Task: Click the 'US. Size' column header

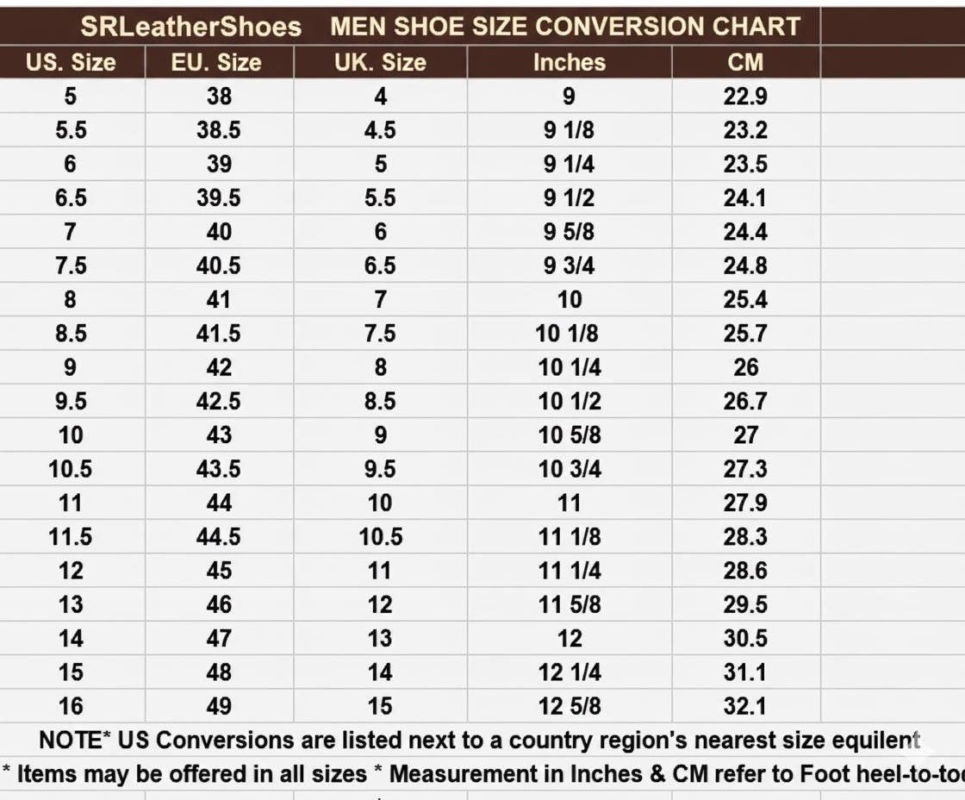Action: point(71,62)
